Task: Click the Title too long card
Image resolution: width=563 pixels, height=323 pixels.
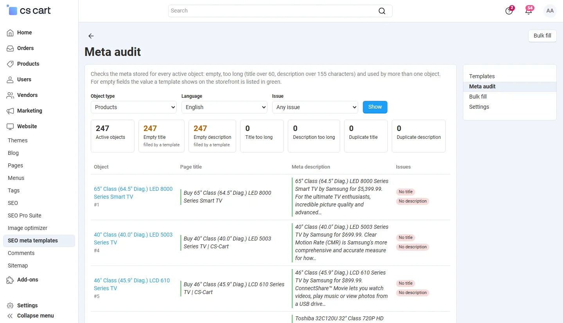Action: pos(262,136)
